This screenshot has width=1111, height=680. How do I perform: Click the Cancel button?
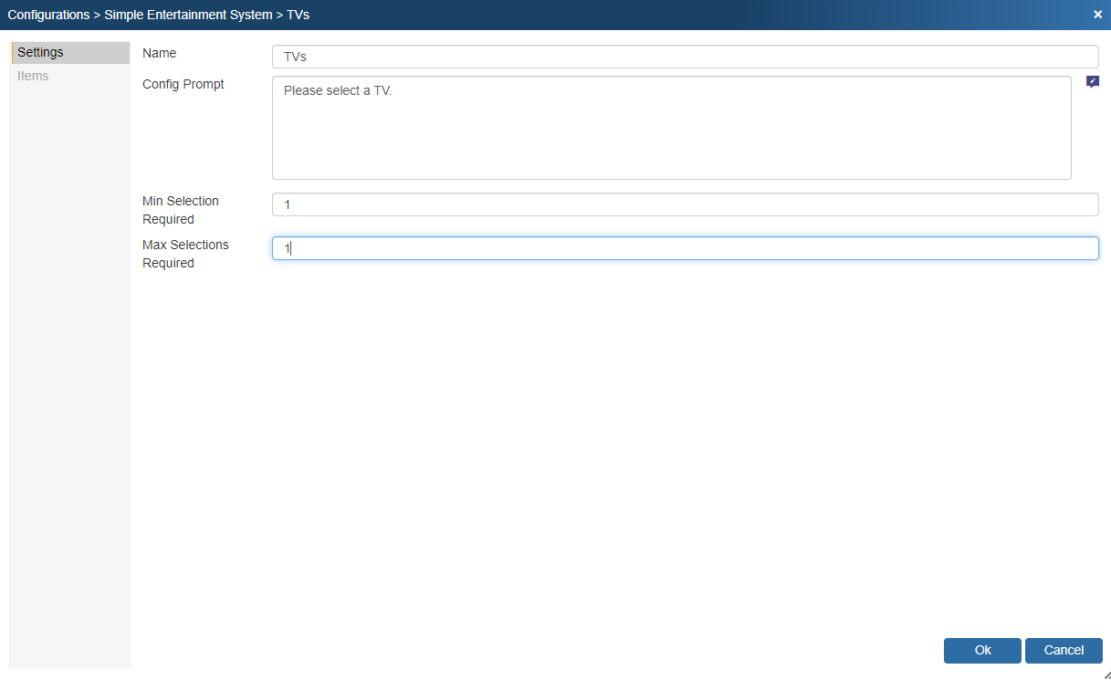click(1064, 650)
